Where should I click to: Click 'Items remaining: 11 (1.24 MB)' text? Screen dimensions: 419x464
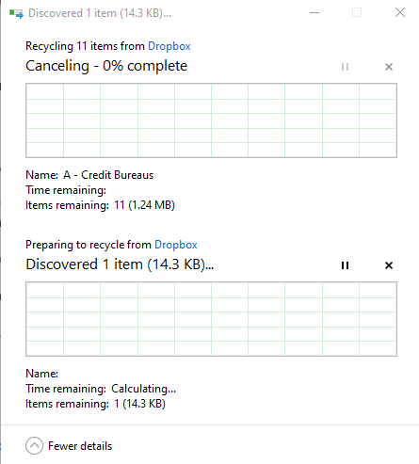(100, 205)
